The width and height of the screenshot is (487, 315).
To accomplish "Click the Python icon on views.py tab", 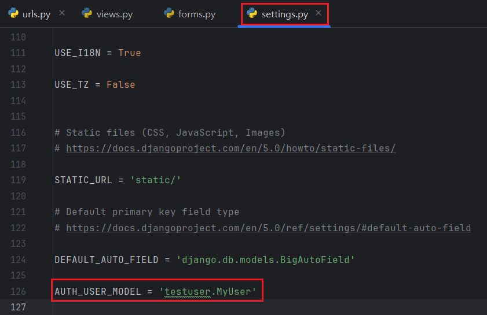I will [87, 13].
